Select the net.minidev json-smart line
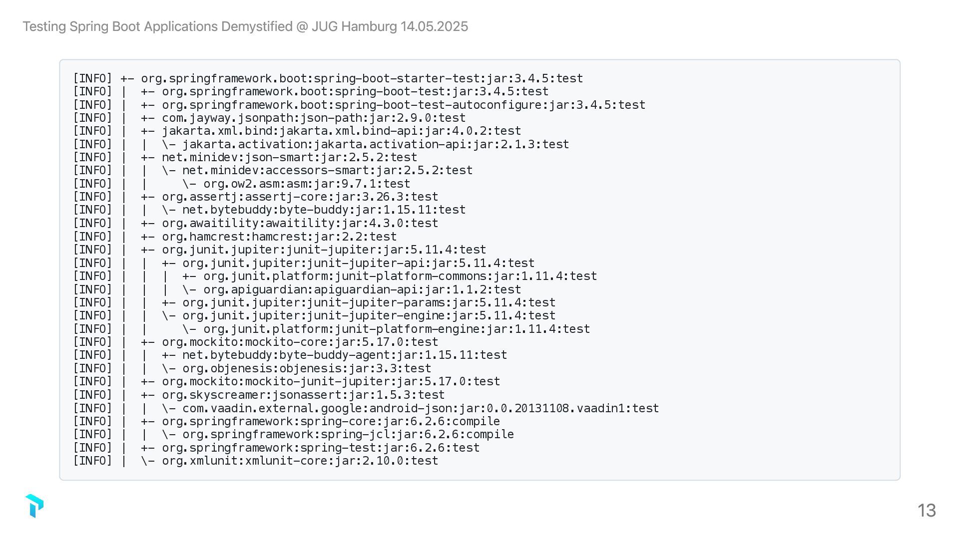 click(x=289, y=158)
